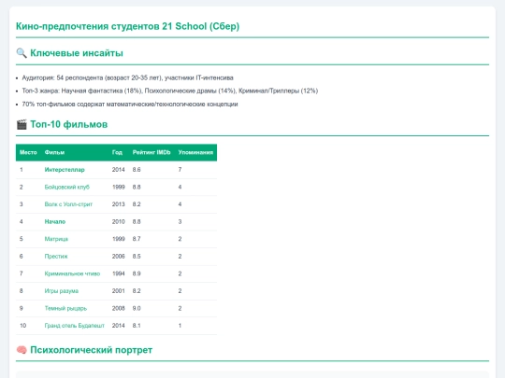The image size is (505, 378).
Task: Click the Место column header
Action: pyautogui.click(x=28, y=152)
